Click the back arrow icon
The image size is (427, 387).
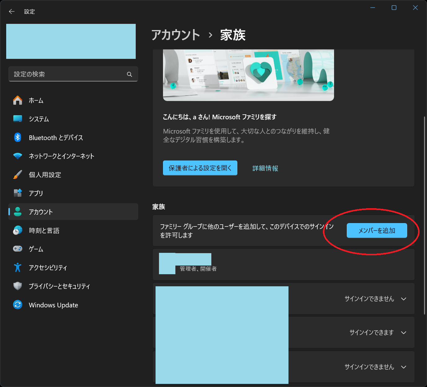tap(12, 11)
